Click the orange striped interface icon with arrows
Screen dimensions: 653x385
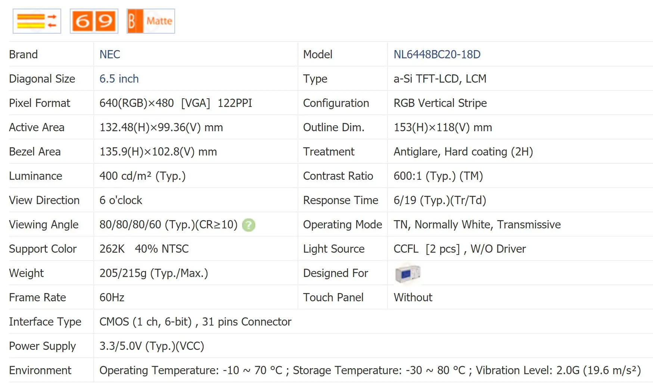pyautogui.click(x=37, y=21)
